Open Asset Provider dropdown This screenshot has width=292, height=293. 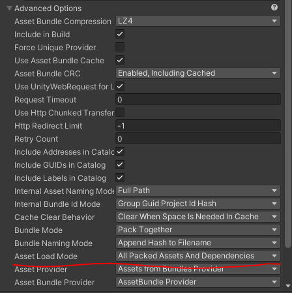tap(198, 269)
